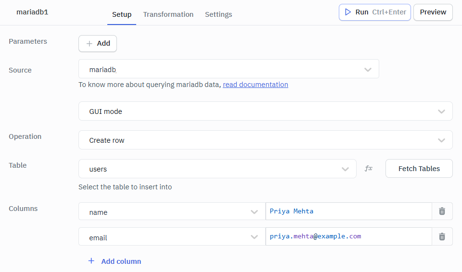Add a new parameter
Image resolution: width=462 pixels, height=272 pixels.
98,44
